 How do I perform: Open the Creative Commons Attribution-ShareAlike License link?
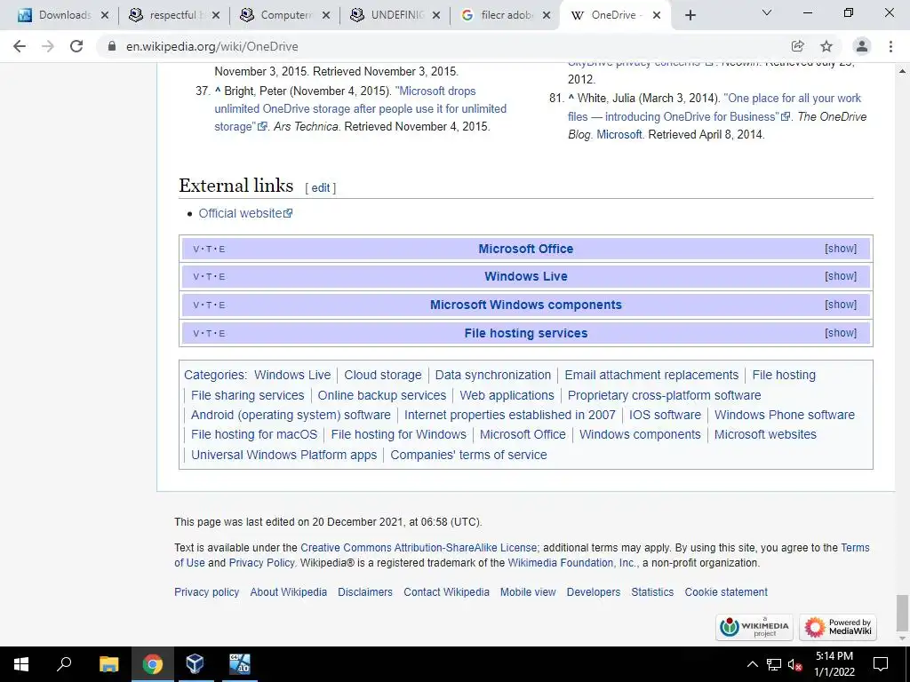point(419,547)
